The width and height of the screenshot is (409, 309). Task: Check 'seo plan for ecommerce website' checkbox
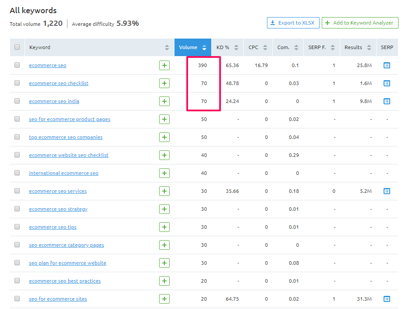pos(17,263)
